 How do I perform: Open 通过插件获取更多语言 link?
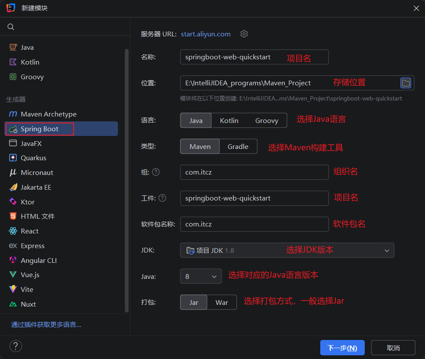pos(46,324)
